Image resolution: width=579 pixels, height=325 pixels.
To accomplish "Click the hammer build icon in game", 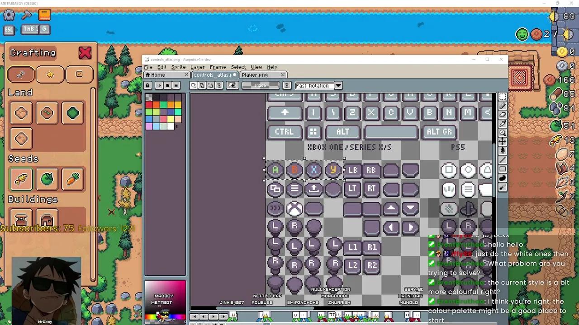I will tap(26, 15).
